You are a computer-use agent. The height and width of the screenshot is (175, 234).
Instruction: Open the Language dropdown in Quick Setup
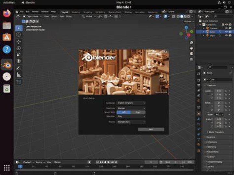[x=131, y=103]
